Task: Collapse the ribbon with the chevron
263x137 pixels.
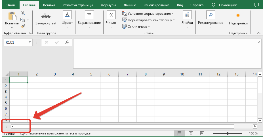Action: [258, 33]
